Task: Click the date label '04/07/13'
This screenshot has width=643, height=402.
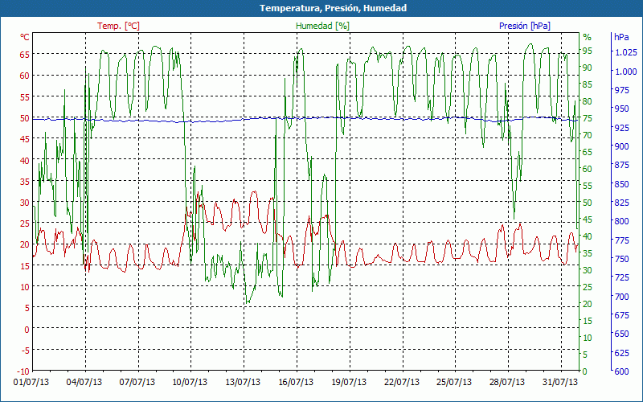Action: click(84, 383)
